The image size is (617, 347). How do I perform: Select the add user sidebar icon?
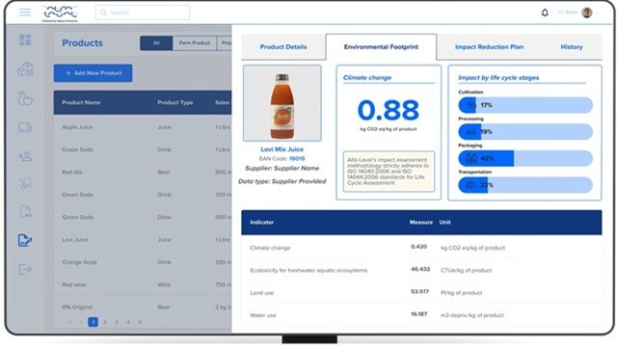coord(25,156)
